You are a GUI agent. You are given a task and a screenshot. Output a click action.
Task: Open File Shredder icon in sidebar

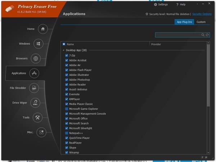click(34, 88)
